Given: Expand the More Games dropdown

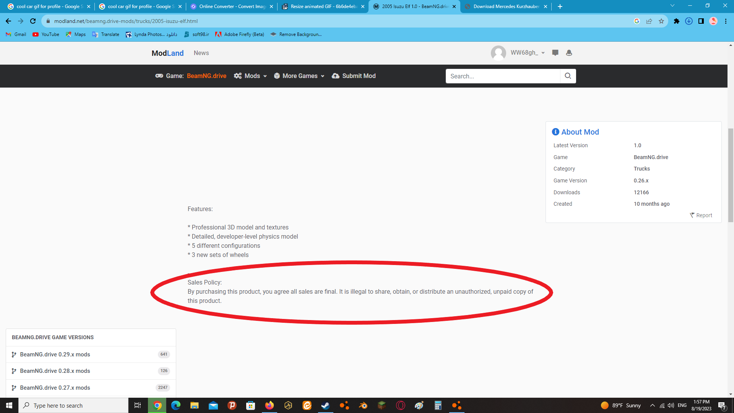Looking at the screenshot, I should click(x=299, y=76).
